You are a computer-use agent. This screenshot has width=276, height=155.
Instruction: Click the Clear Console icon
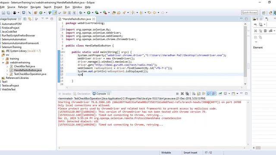click(194, 94)
